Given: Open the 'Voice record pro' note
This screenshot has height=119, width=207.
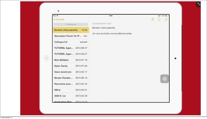Looking at the screenshot, I should click(x=71, y=72).
